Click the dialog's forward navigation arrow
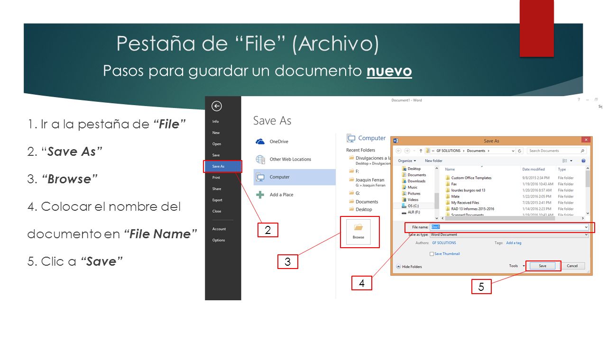Viewport: 607px width, 341px height. point(407,151)
